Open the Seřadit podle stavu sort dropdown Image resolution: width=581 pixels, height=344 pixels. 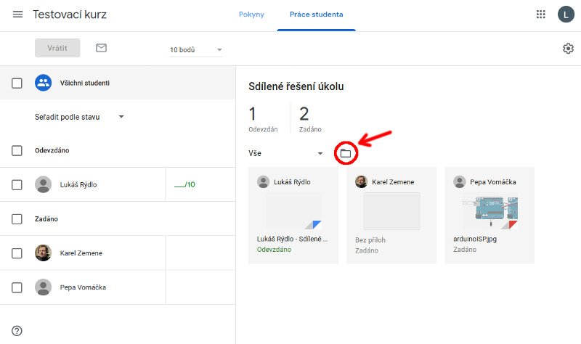pyautogui.click(x=80, y=117)
